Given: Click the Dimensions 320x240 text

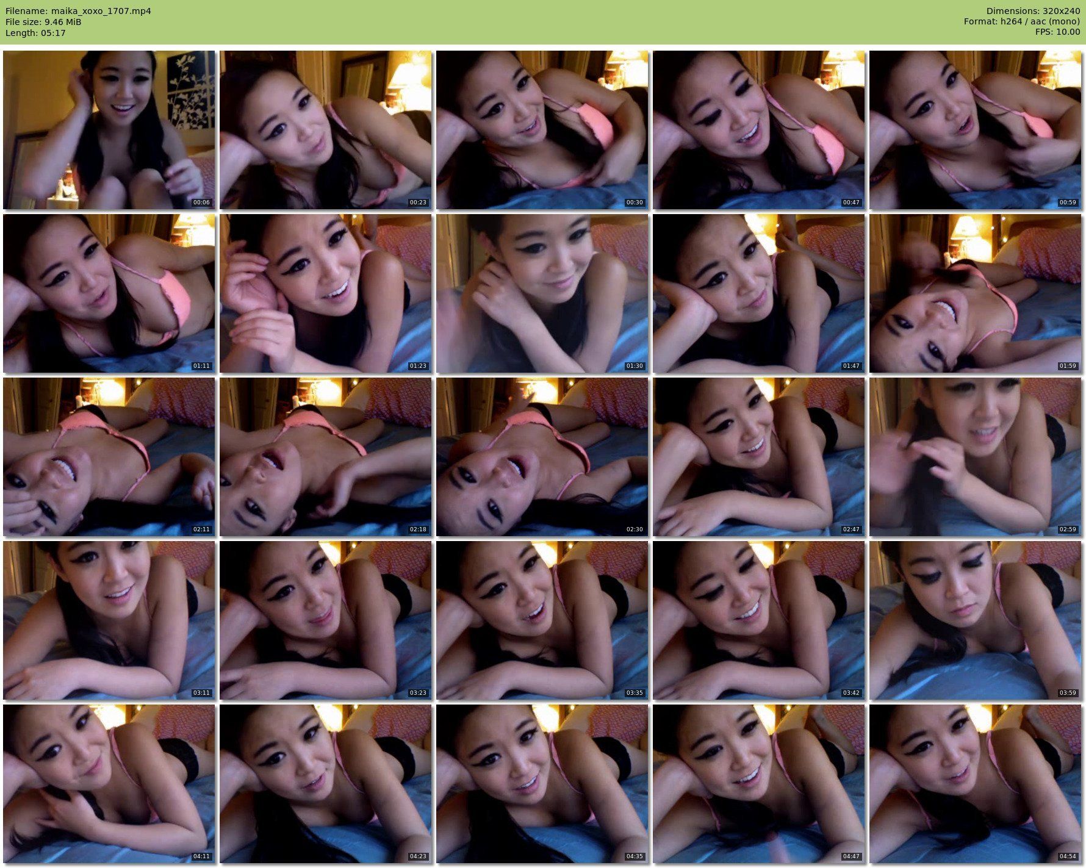Looking at the screenshot, I should (1033, 11).
